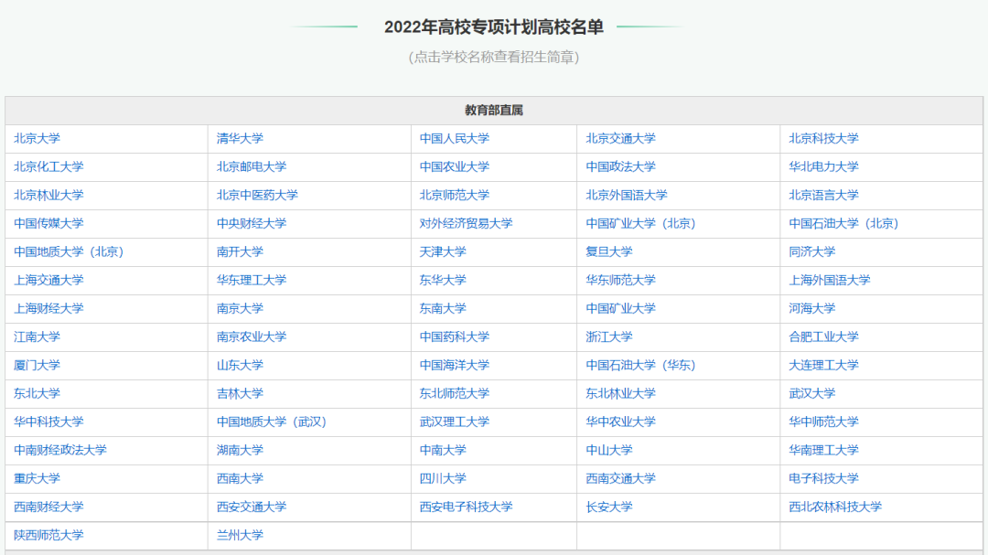Open the 北京大学 admissions link

pos(37,139)
